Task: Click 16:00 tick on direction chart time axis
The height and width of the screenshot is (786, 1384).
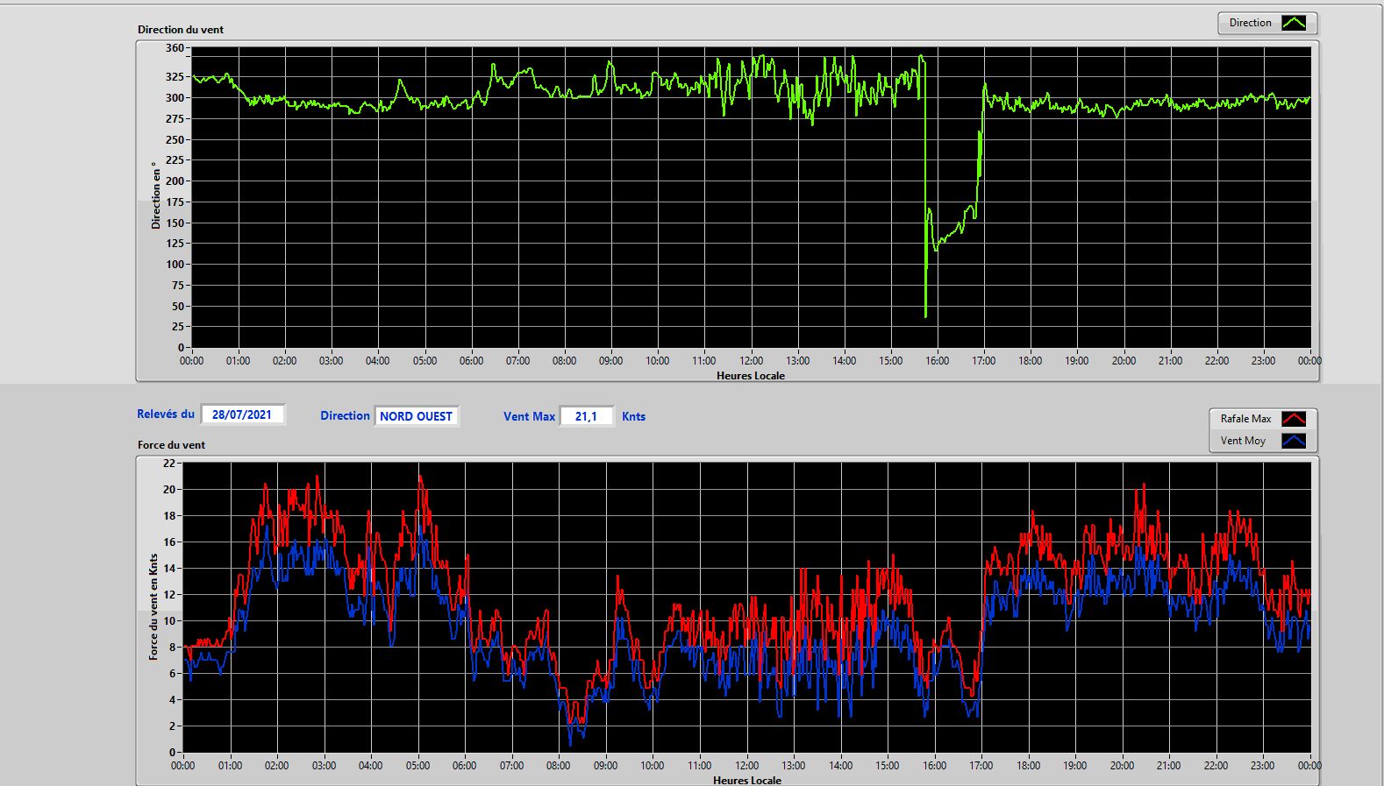Action: point(937,361)
